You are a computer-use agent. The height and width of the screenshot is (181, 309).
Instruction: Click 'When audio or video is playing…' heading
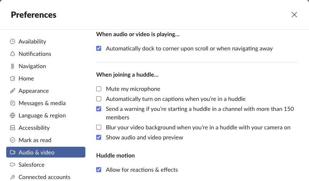tap(138, 34)
